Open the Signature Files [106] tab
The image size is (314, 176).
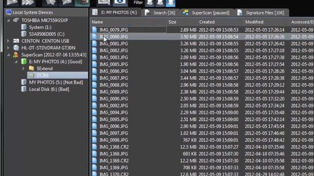tap(262, 13)
